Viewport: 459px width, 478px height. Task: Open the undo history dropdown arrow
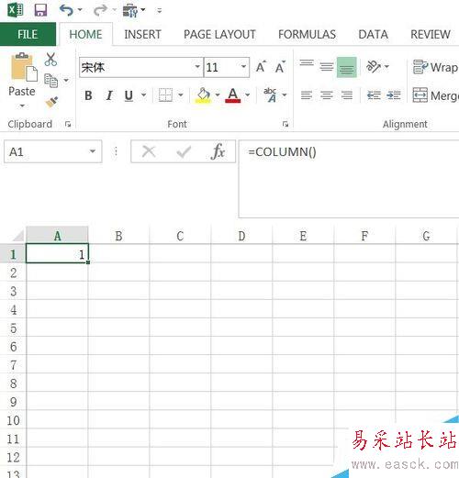[80, 10]
